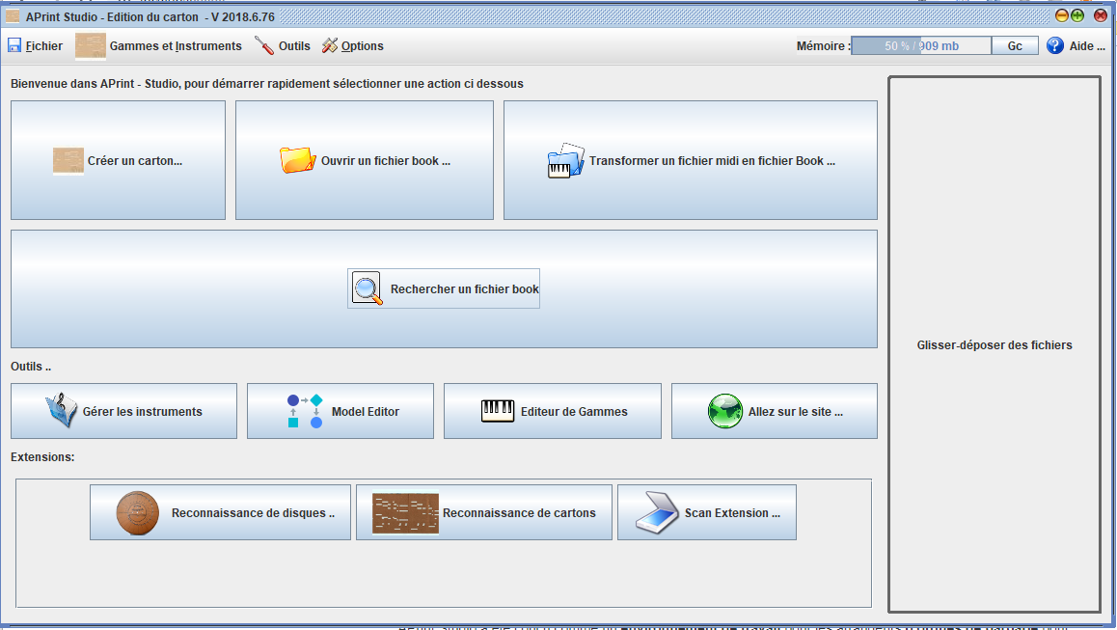Open the Gammes et Instruments menu

click(159, 46)
